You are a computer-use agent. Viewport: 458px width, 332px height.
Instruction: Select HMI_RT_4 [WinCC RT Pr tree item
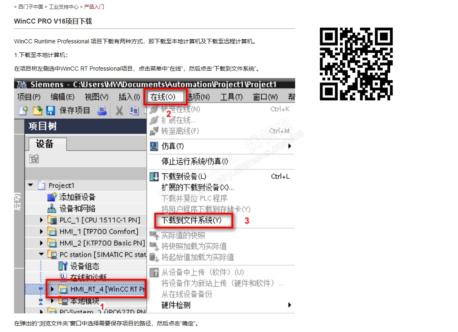coord(107,289)
